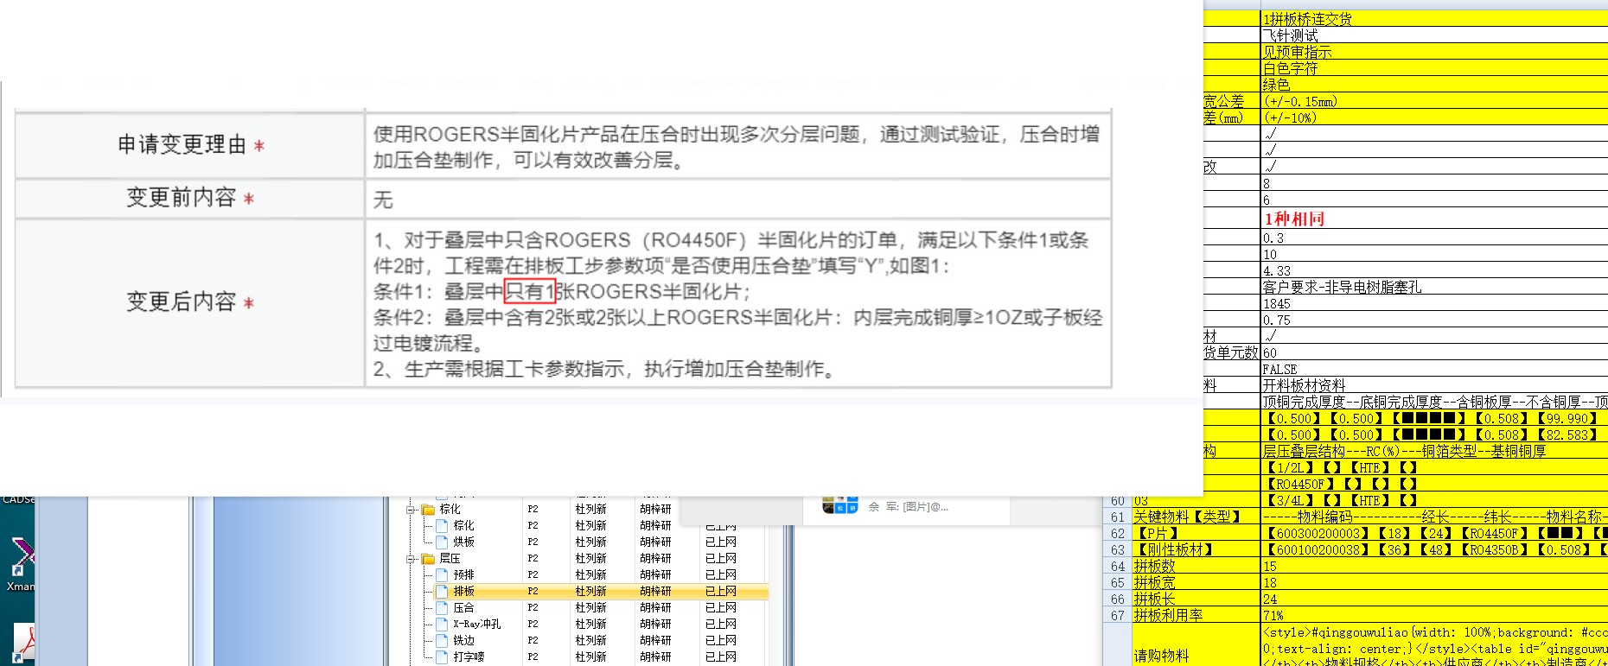
Task: Click the 【3/4L】 stackup row cell
Action: click(x=1434, y=500)
